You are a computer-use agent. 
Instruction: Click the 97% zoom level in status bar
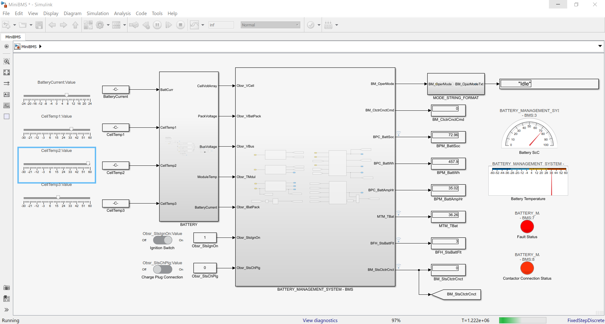(396, 320)
